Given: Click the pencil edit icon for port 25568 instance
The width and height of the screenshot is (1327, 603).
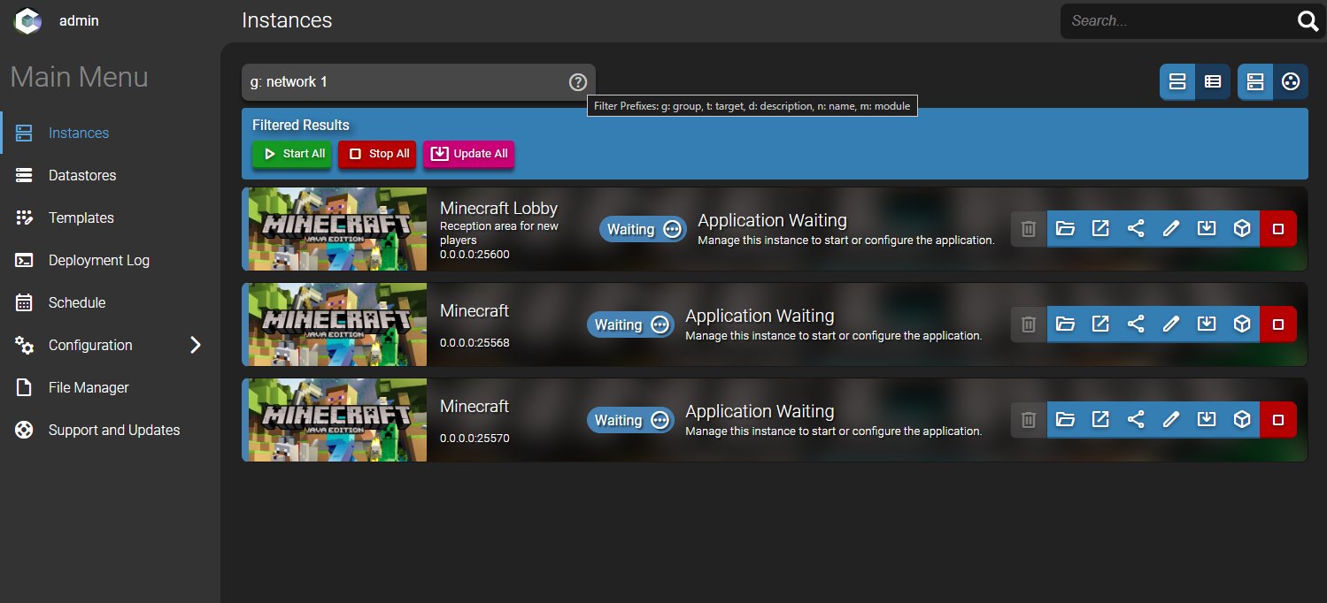Looking at the screenshot, I should click(x=1171, y=324).
